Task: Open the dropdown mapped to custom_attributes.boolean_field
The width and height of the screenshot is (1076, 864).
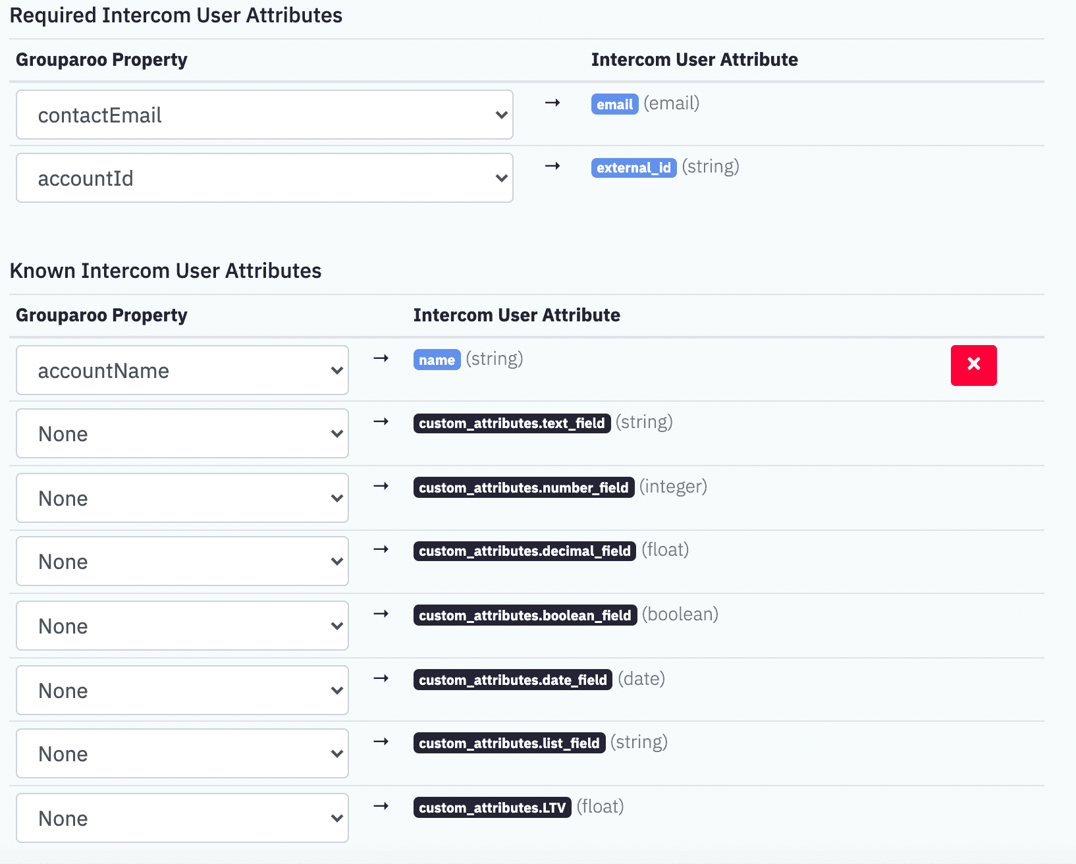Action: pos(182,626)
